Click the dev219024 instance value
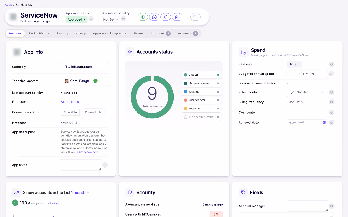348x217 pixels. [x=69, y=123]
